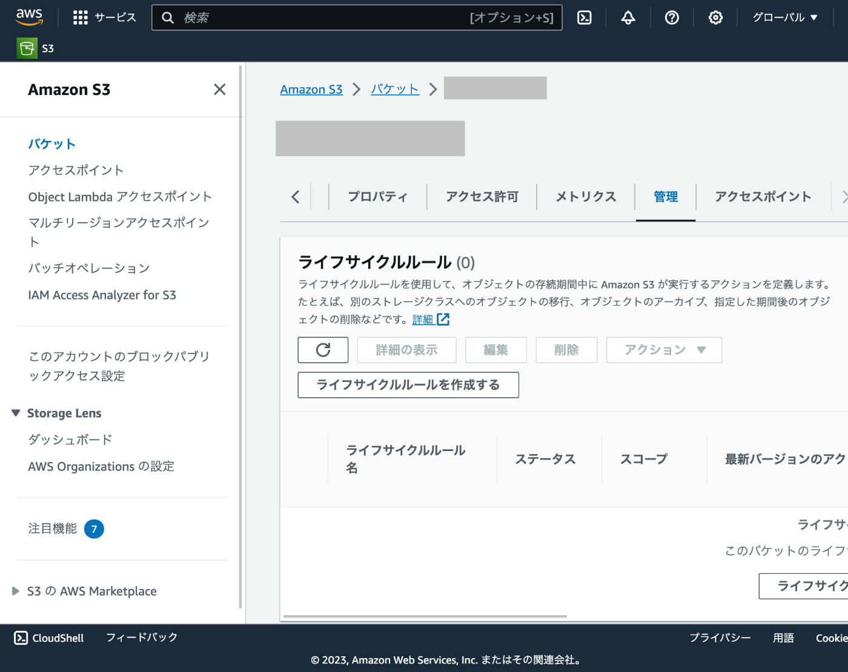This screenshot has height=672, width=848.
Task: Open the サービス grid menu icon
Action: (x=80, y=18)
